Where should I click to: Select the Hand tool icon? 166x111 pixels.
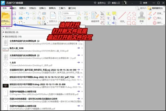[39, 13]
